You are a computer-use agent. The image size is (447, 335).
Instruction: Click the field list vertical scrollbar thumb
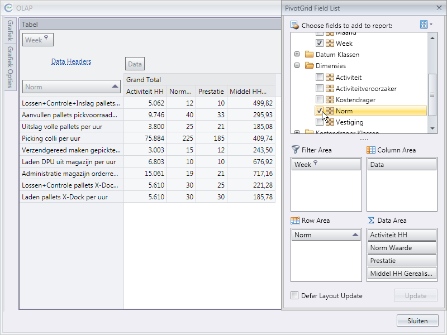pos(432,95)
